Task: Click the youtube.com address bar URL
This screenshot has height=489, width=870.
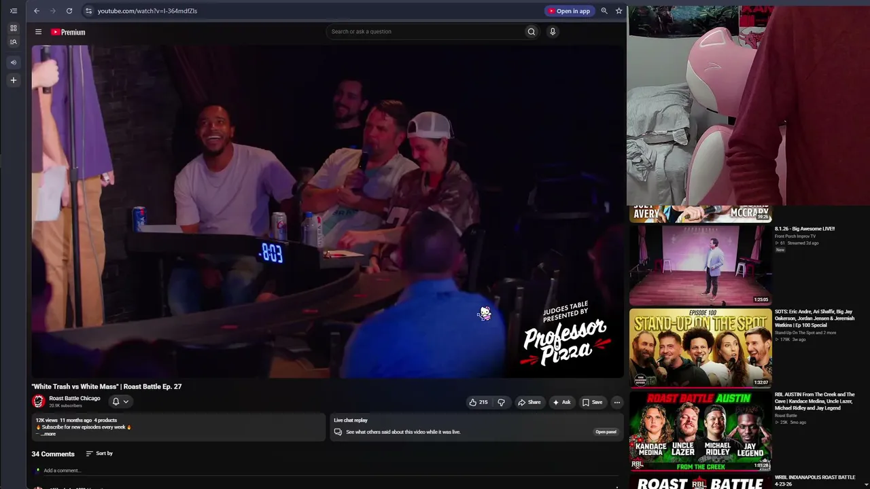Action: pyautogui.click(x=147, y=11)
